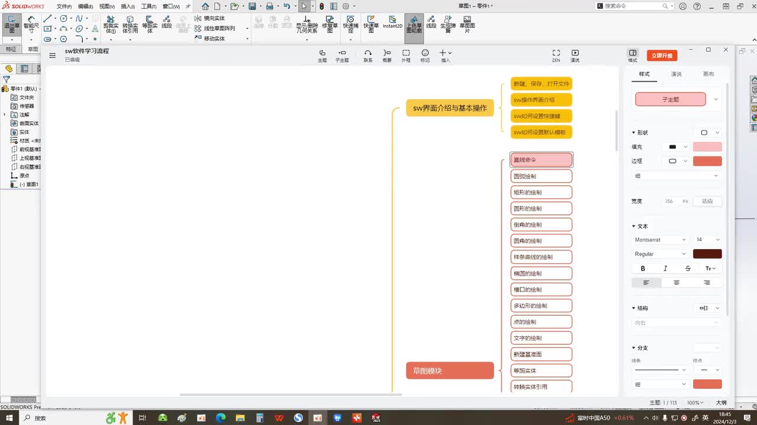
Task: Collapse the 文本 text section
Action: point(633,226)
